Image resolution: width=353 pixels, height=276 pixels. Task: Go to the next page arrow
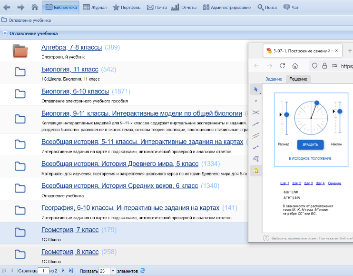pos(63,271)
